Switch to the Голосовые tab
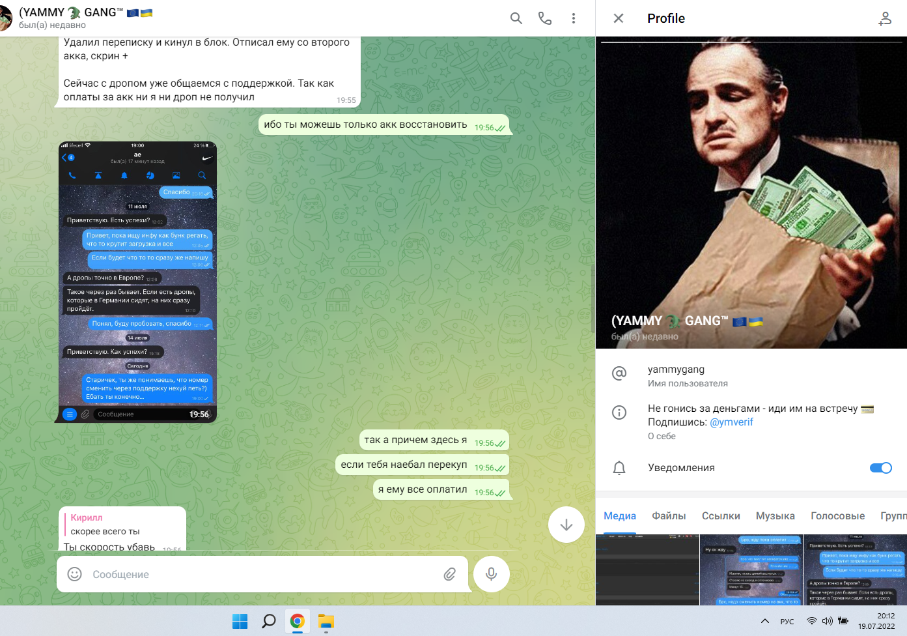Screen dimensions: 907x636 tap(838, 516)
